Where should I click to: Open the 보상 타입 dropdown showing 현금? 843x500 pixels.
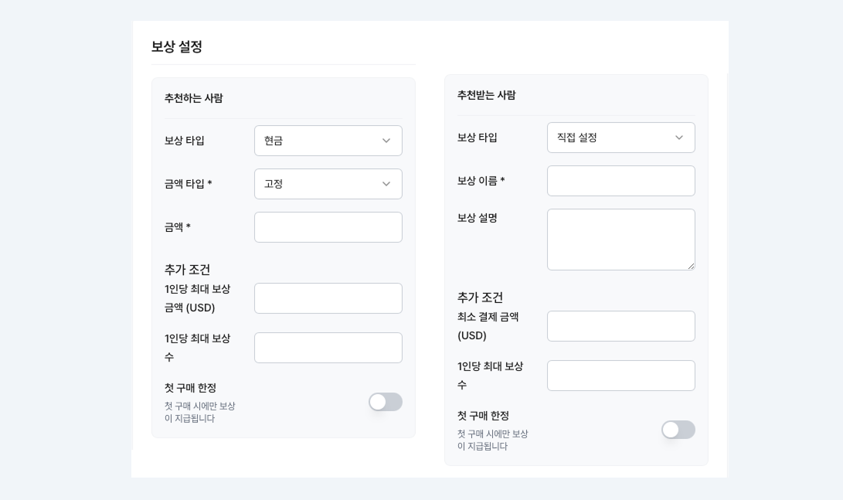tap(328, 141)
